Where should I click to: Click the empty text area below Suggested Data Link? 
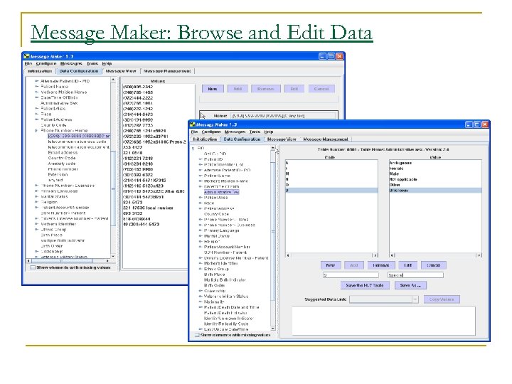coord(383,320)
